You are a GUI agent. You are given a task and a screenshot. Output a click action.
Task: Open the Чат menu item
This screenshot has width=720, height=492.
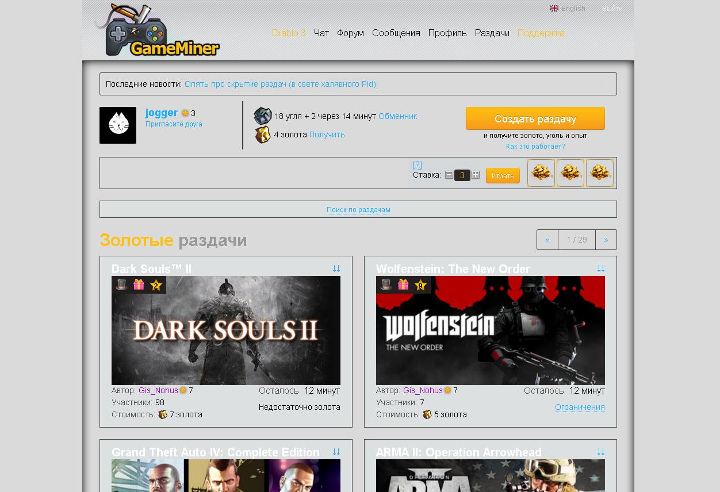click(321, 33)
